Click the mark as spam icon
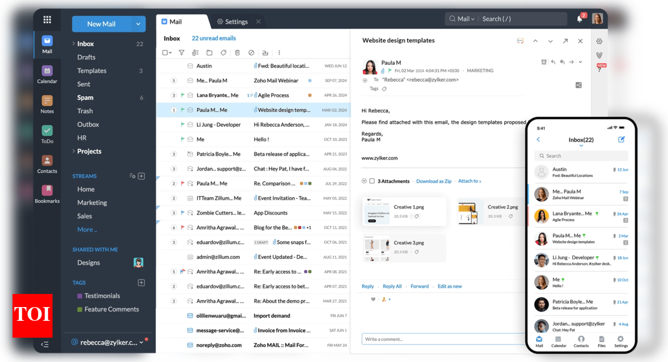The width and height of the screenshot is (668, 362). (251, 53)
